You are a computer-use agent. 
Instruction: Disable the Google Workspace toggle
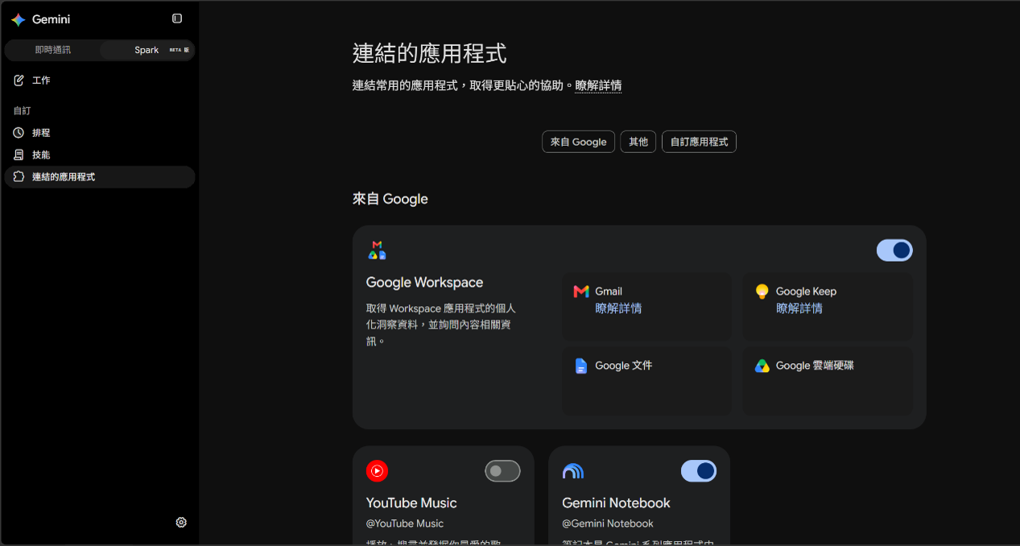[x=894, y=250]
